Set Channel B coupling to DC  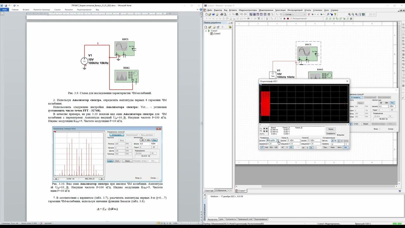311,148
